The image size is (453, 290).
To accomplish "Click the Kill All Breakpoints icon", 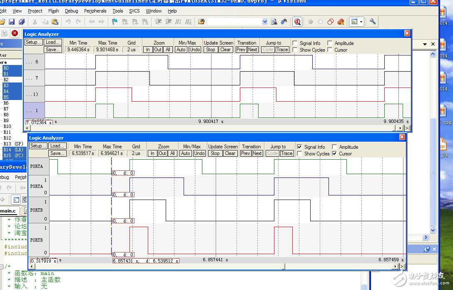I will coord(341,22).
